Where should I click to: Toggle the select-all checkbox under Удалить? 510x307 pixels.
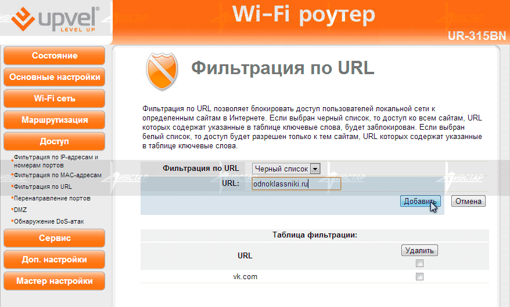point(419,263)
